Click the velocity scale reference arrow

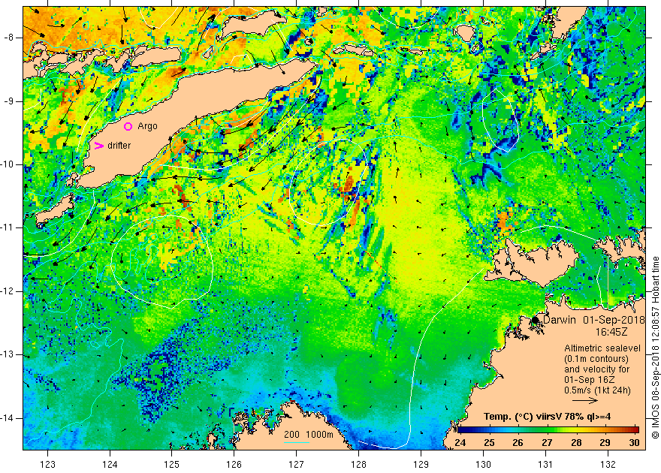pos(585,401)
